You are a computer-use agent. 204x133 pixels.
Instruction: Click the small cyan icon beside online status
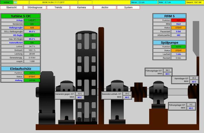(15, 2)
